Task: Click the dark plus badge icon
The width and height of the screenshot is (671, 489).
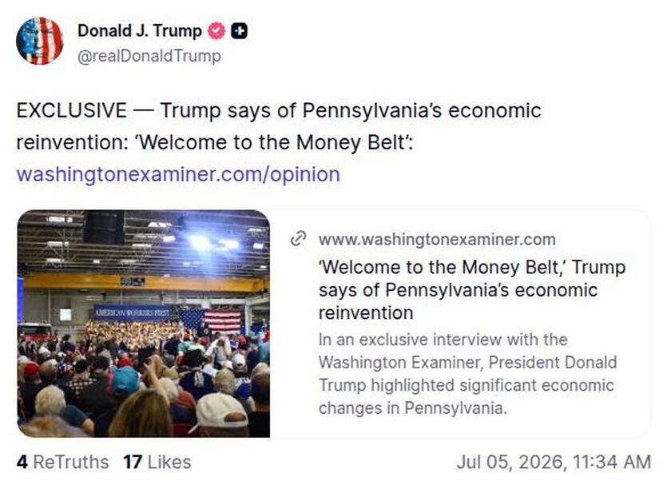Action: (239, 31)
